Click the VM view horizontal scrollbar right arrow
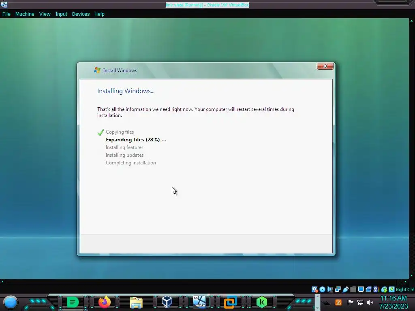This screenshot has width=415, height=311. click(x=405, y=282)
